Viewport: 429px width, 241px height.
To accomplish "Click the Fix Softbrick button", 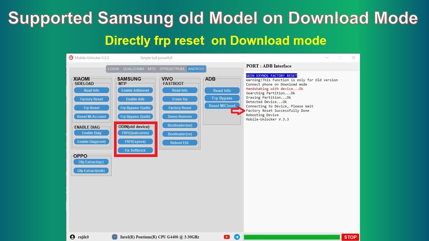I will pyautogui.click(x=135, y=150).
